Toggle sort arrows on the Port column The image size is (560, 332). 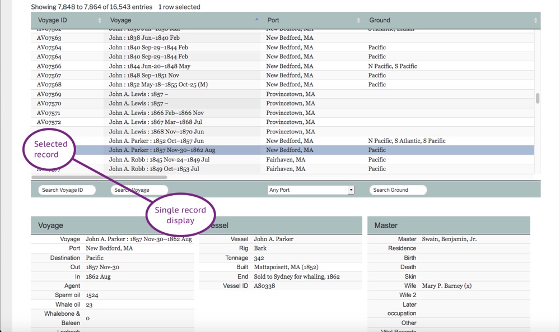[x=359, y=21]
